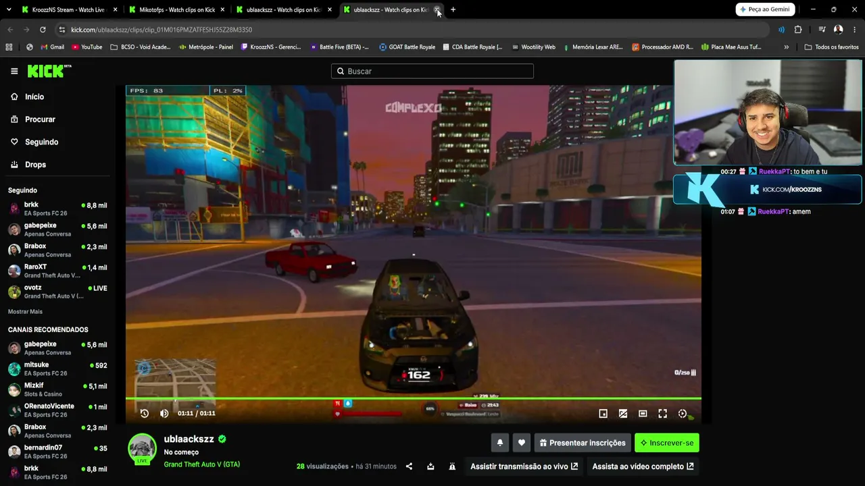Click the ublaackszz channel name

189,439
